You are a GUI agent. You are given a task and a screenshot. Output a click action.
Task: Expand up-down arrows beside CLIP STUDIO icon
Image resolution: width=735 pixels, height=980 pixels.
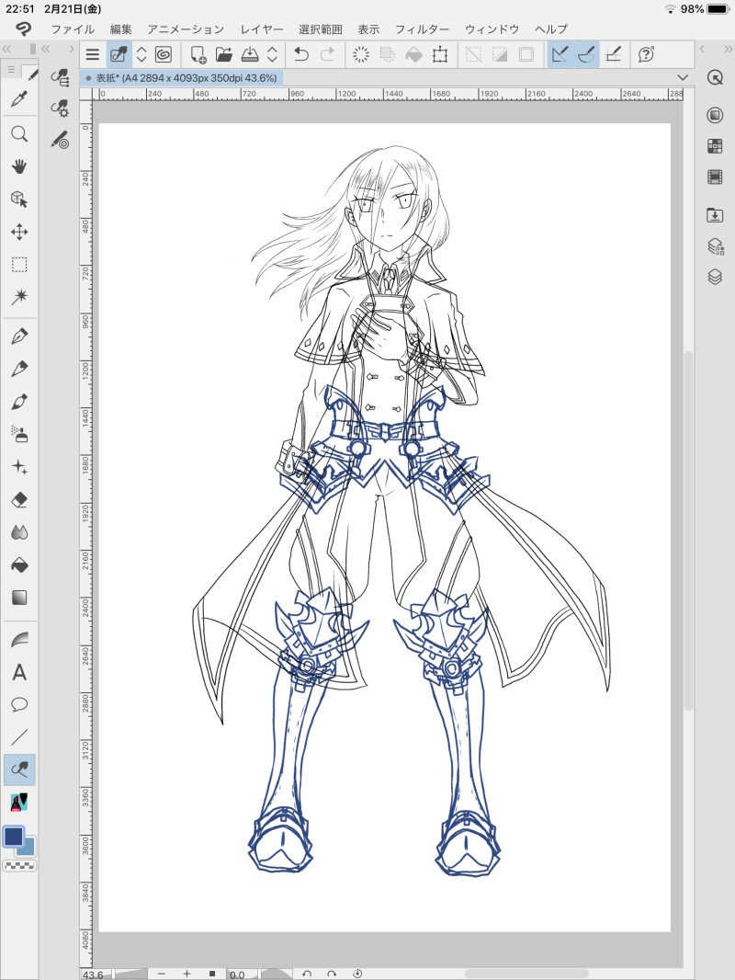141,55
